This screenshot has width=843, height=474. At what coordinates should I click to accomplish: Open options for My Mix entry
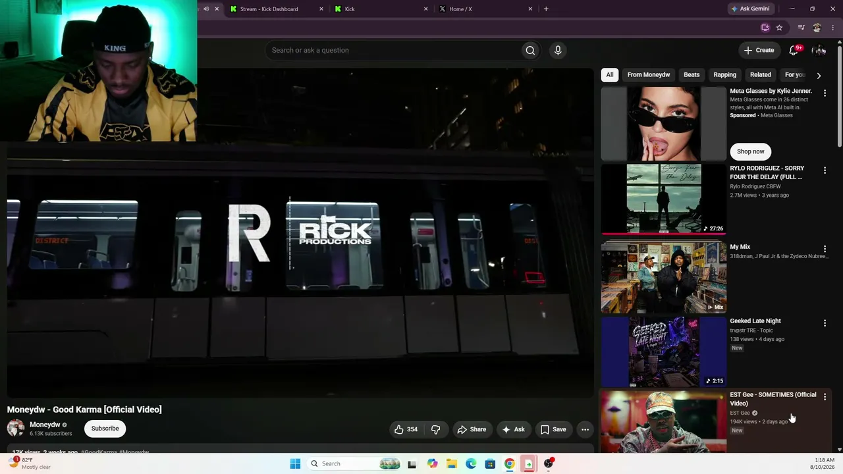(825, 250)
